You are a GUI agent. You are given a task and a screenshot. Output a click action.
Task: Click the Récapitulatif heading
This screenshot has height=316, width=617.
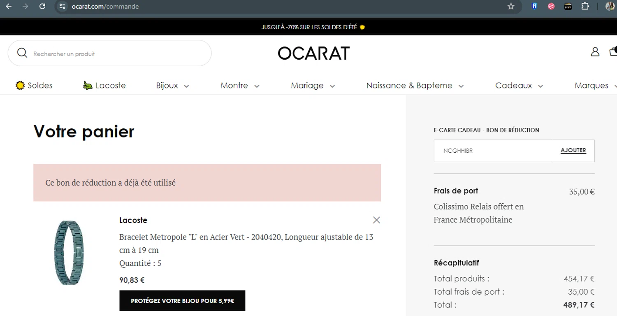456,263
